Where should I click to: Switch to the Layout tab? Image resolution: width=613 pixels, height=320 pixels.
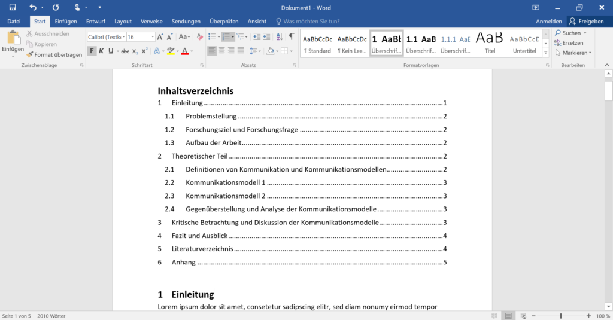tap(123, 21)
